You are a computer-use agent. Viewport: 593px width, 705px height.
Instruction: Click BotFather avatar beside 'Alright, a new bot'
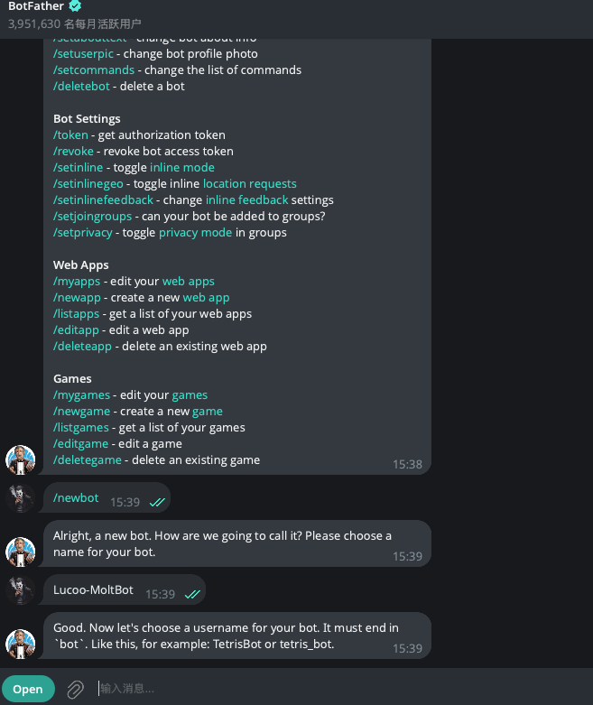(x=21, y=552)
